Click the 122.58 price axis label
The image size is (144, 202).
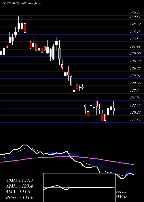pyautogui.click(x=135, y=105)
